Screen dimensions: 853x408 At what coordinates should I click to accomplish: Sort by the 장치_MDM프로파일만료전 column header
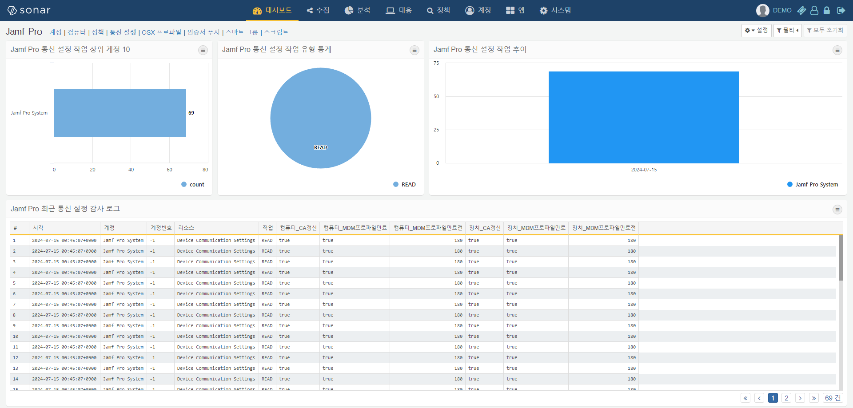(x=604, y=228)
